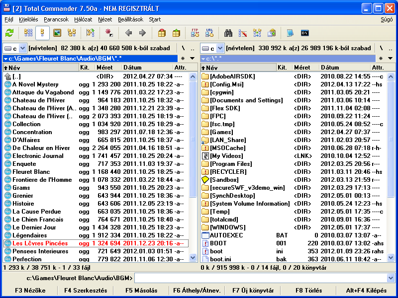Click the F3 Nézőke button
The height and width of the screenshot is (298, 398).
click(30, 291)
